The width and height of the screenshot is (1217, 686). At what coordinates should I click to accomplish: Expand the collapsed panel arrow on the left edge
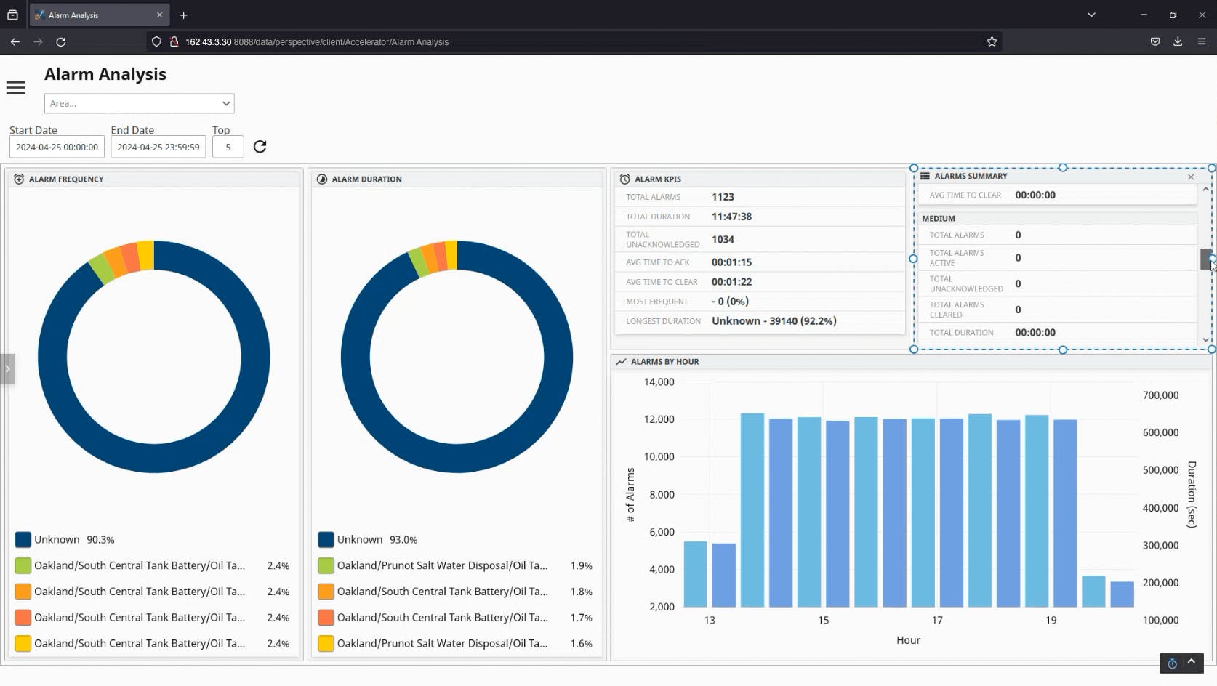tap(7, 369)
